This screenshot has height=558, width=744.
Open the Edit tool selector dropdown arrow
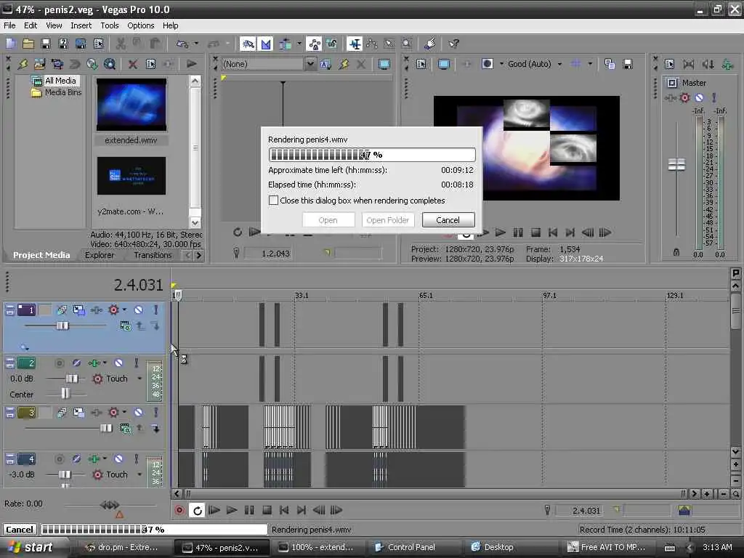coord(299,44)
